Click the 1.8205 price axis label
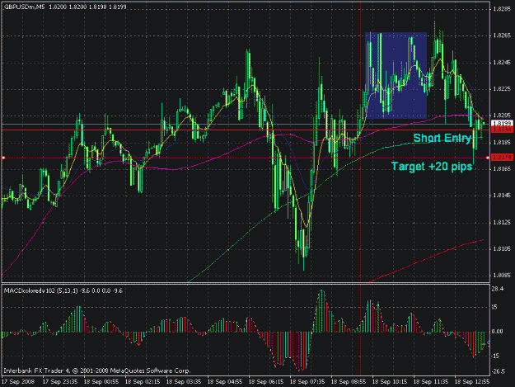The image size is (515, 387). 502,116
